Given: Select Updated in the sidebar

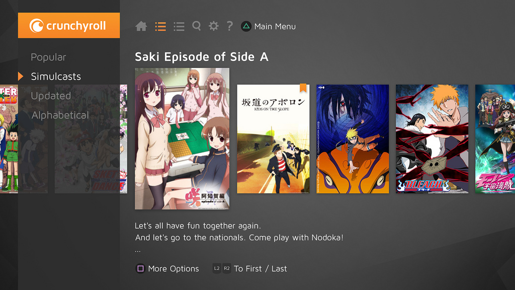Looking at the screenshot, I should pos(51,96).
